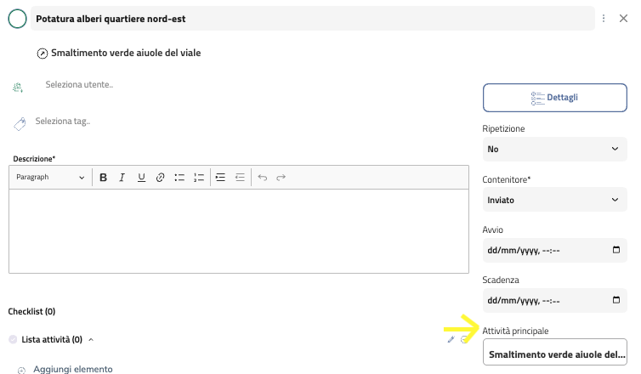
Task: Underline text in description editor
Action: pyautogui.click(x=141, y=178)
